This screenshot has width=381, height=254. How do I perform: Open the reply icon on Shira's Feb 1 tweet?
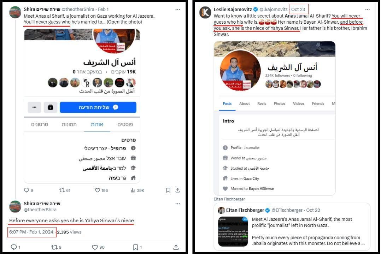pyautogui.click(x=26, y=190)
